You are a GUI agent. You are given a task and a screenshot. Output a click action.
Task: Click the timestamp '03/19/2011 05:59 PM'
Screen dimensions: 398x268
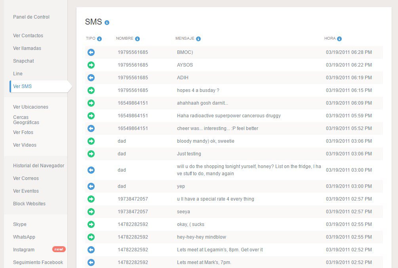tap(349, 116)
